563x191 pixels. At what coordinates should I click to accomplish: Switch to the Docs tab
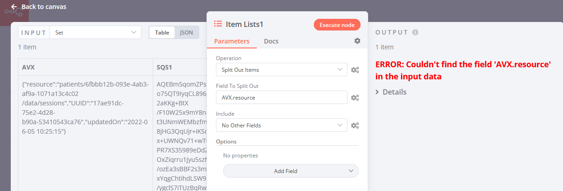pyautogui.click(x=271, y=41)
